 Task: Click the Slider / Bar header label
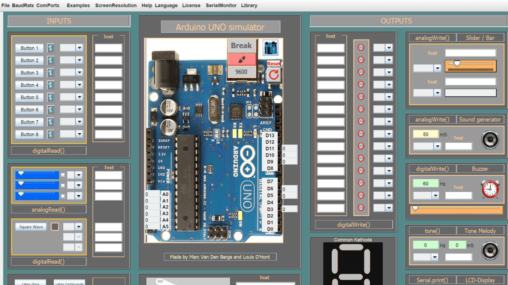(x=480, y=38)
